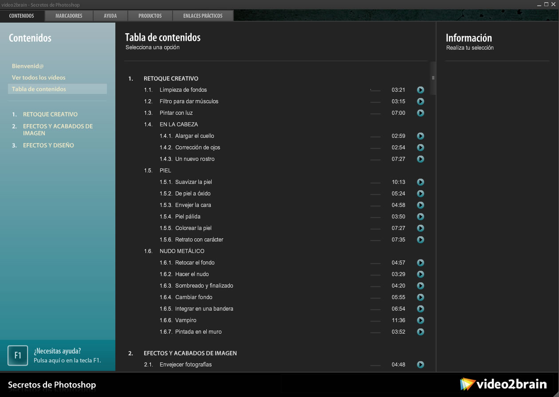Select the PIEL section heading
559x397 pixels.
(x=165, y=171)
